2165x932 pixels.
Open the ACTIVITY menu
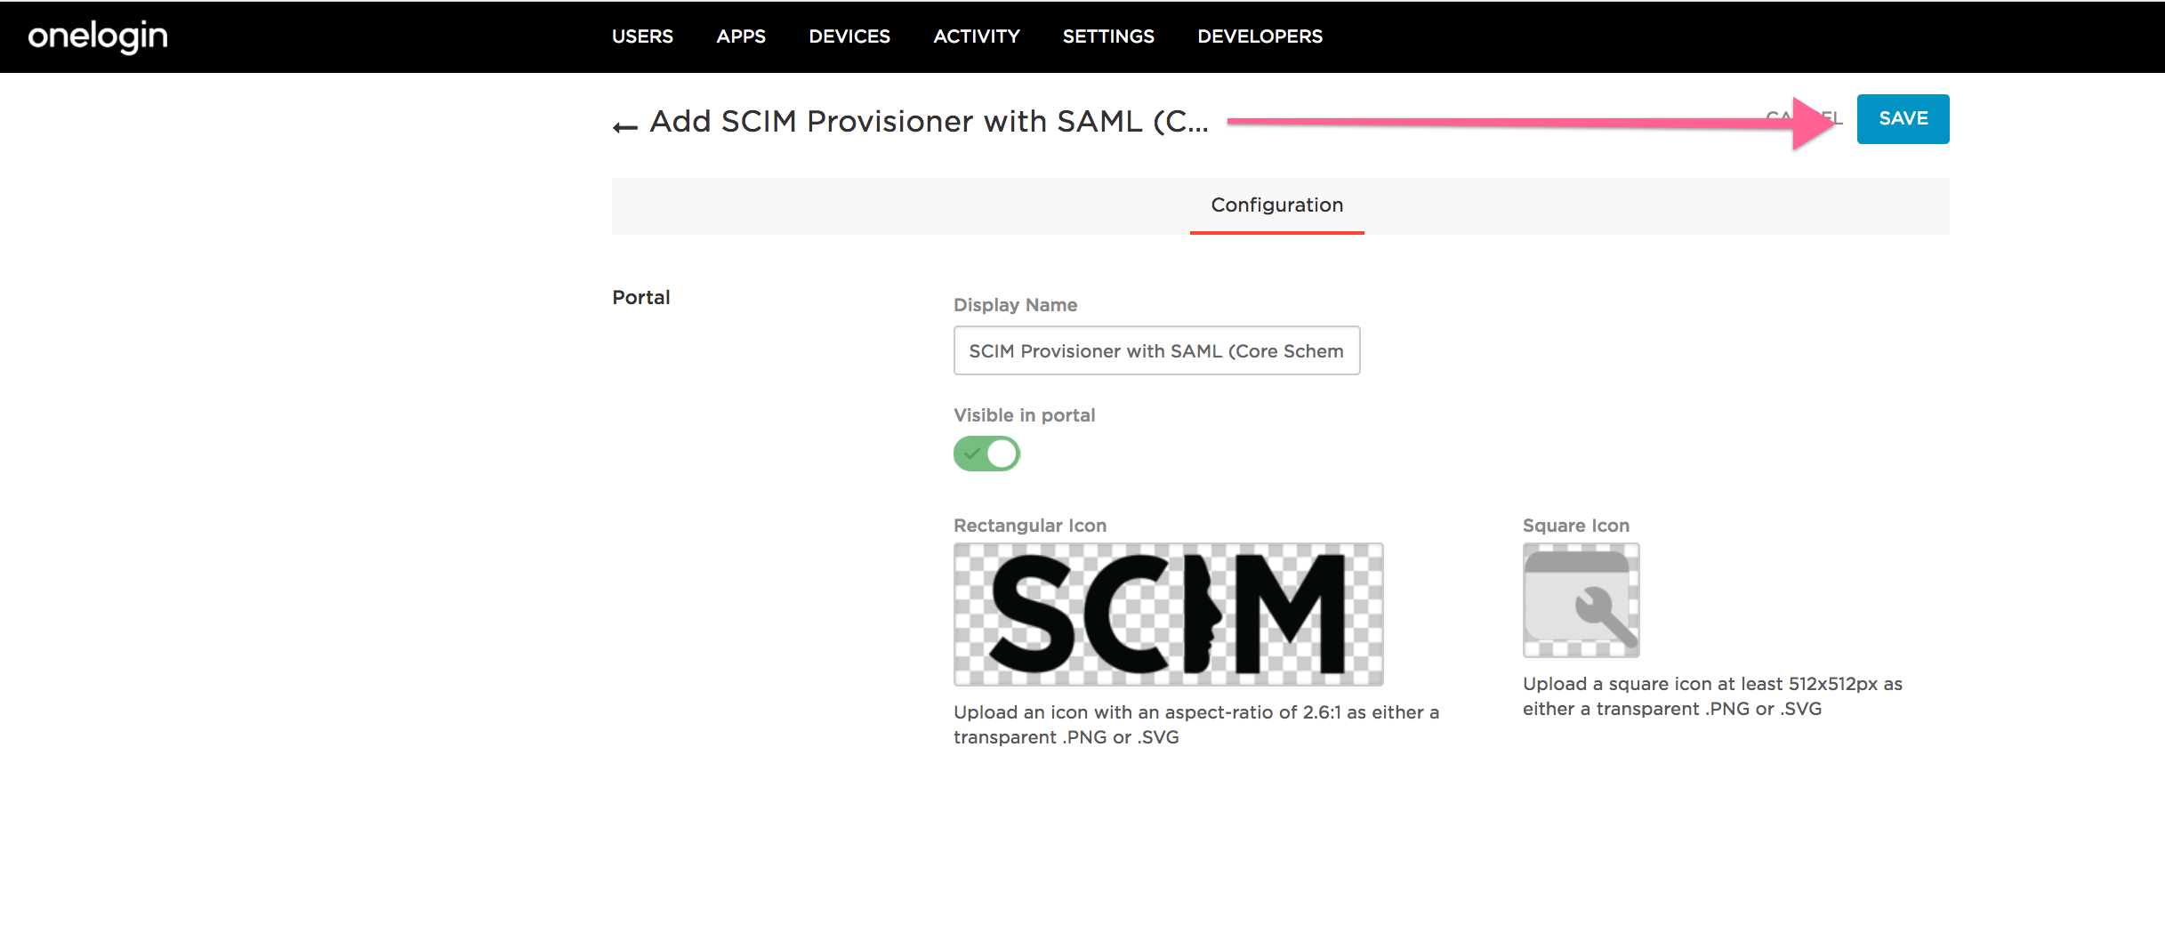pos(977,36)
